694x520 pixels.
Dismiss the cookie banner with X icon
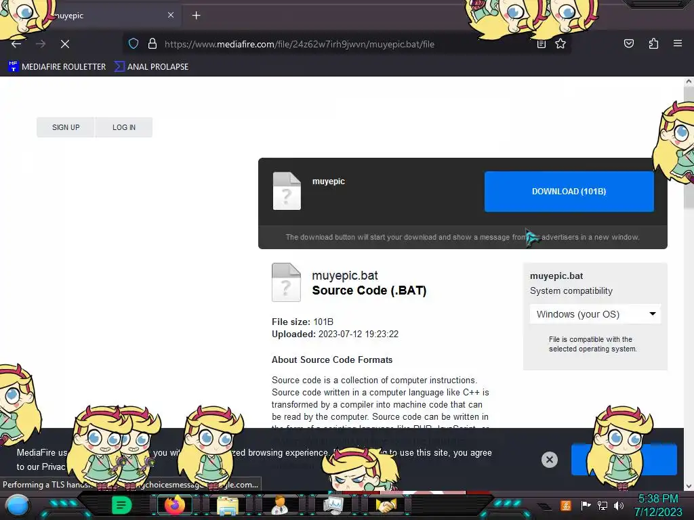tap(549, 460)
